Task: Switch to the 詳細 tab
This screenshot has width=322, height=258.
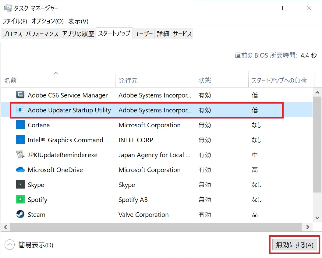Action: 163,34
